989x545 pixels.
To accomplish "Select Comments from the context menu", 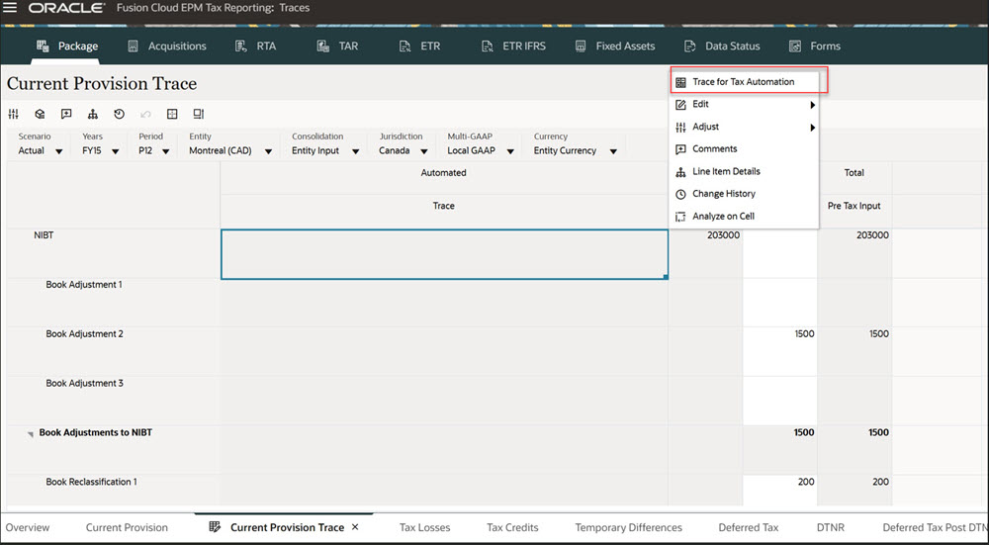I will pos(745,149).
